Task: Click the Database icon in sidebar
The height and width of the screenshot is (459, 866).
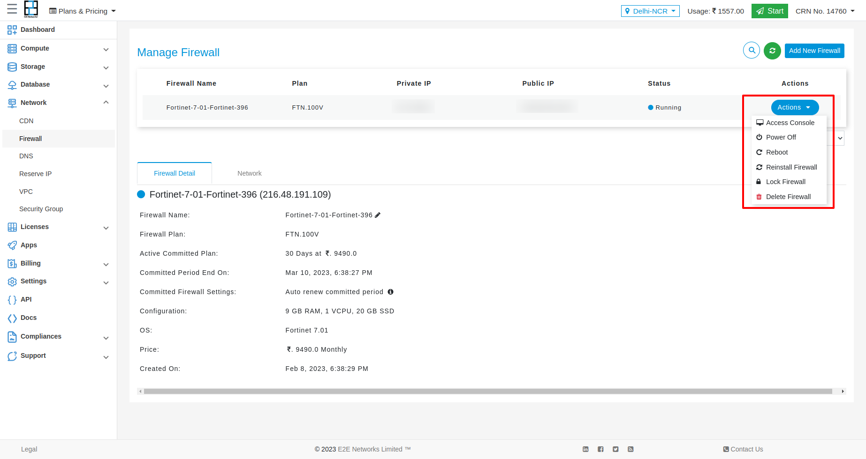Action: (12, 85)
